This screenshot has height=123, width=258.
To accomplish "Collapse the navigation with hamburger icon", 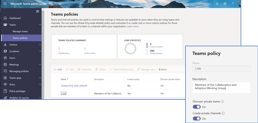I will 38,11.
